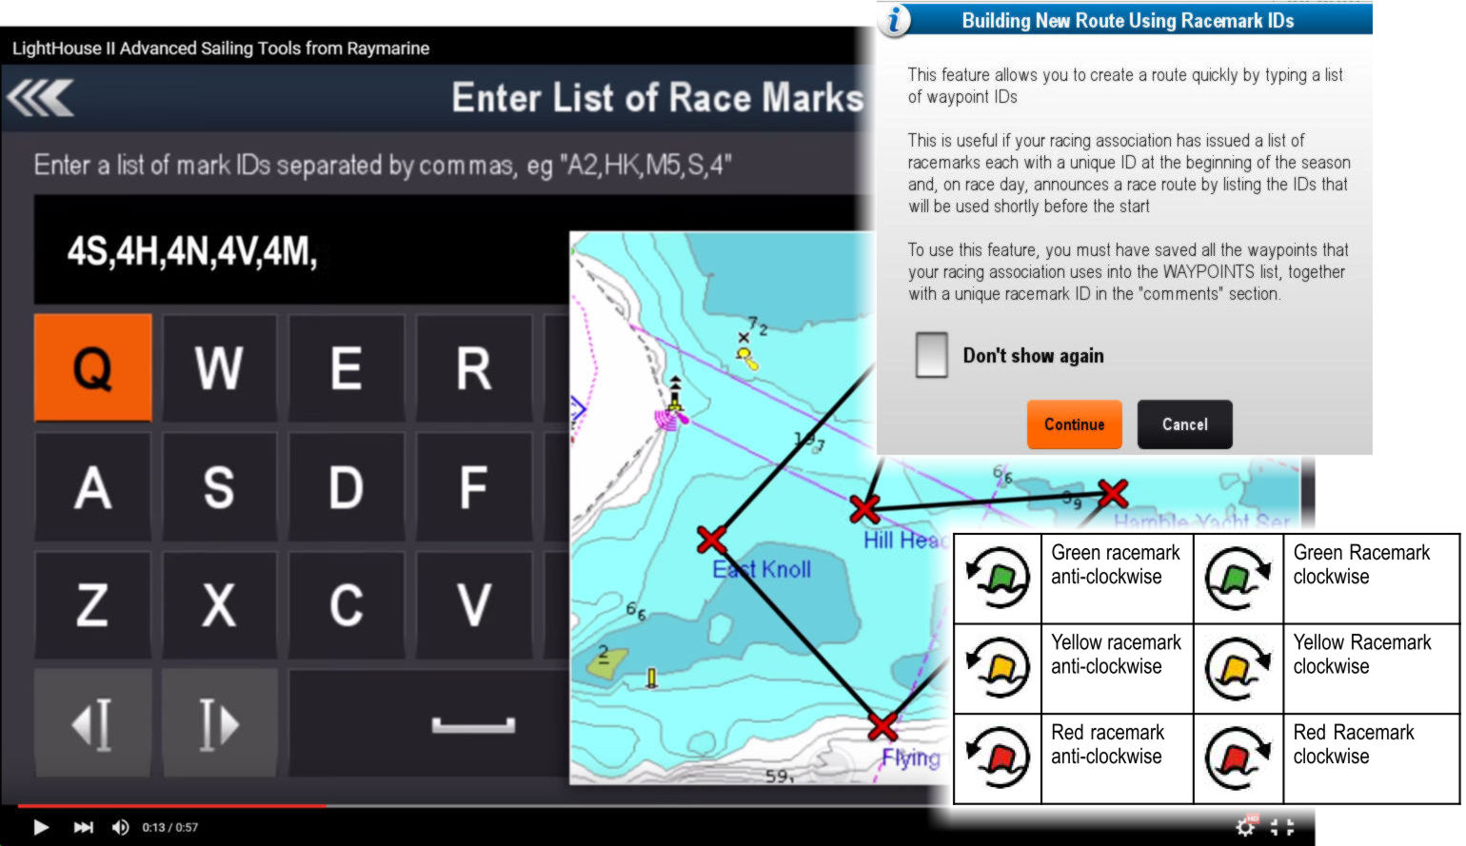Tap the A key on keyboard
Screen dimensions: 1466x846
[x=92, y=487]
